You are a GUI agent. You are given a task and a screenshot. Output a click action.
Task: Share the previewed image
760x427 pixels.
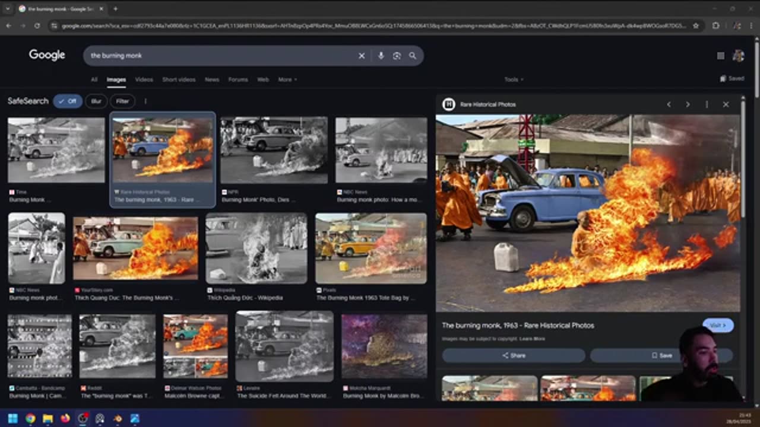[x=514, y=355]
